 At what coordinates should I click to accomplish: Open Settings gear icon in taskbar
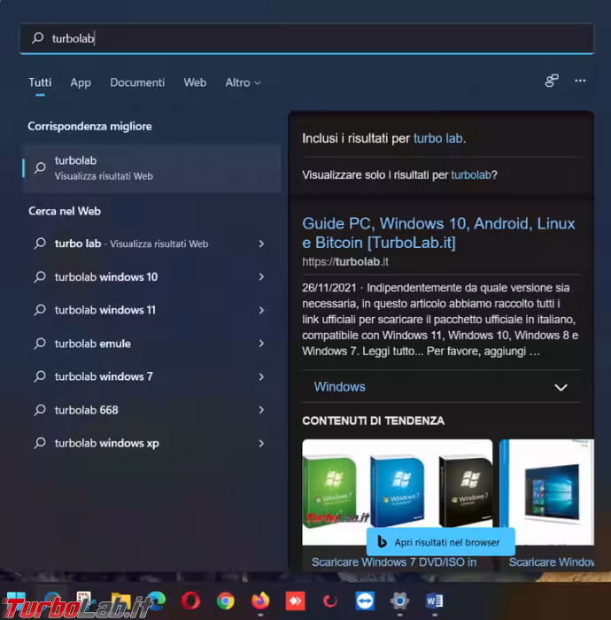coord(399,601)
